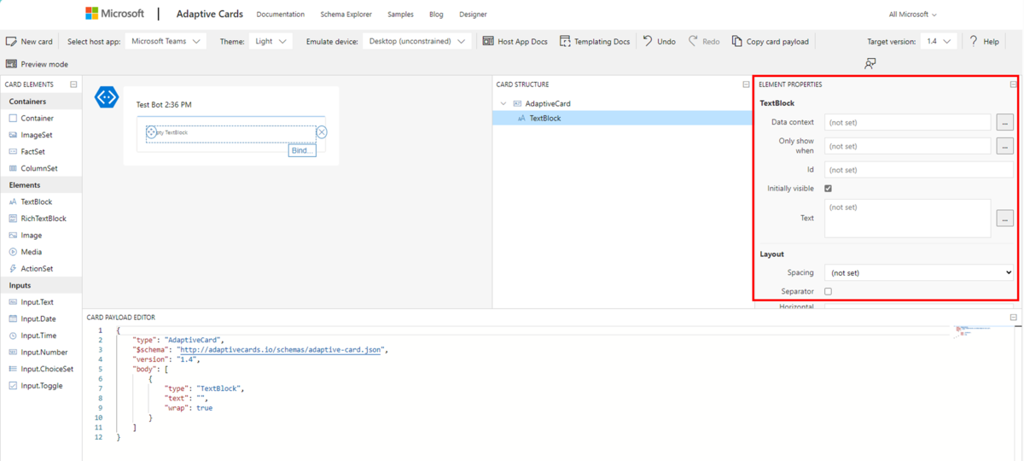Click the Undo button
Screen dimensions: 1024x461
(x=659, y=41)
